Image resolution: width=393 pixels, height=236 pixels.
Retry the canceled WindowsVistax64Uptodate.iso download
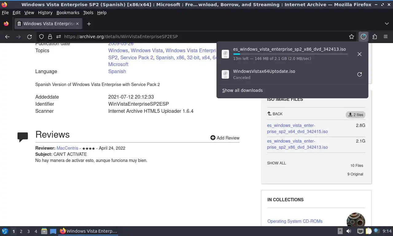(x=360, y=74)
